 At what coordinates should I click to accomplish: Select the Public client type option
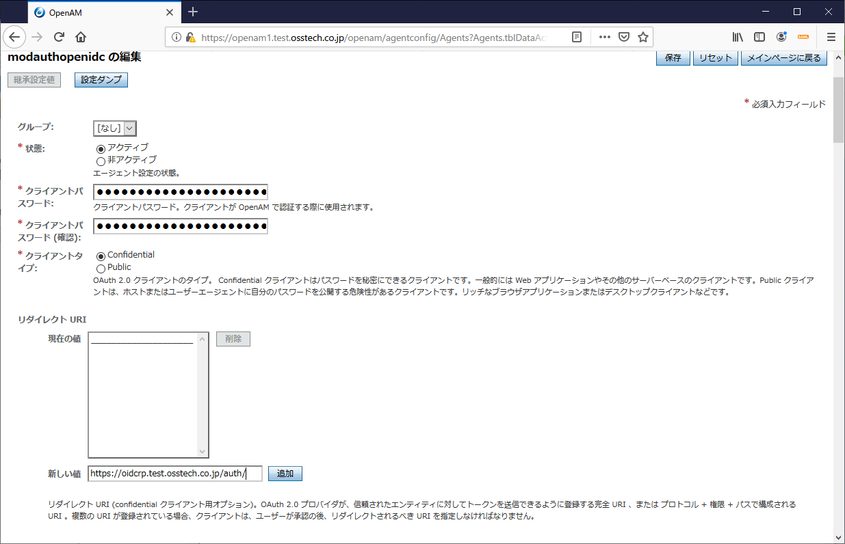[x=101, y=267]
